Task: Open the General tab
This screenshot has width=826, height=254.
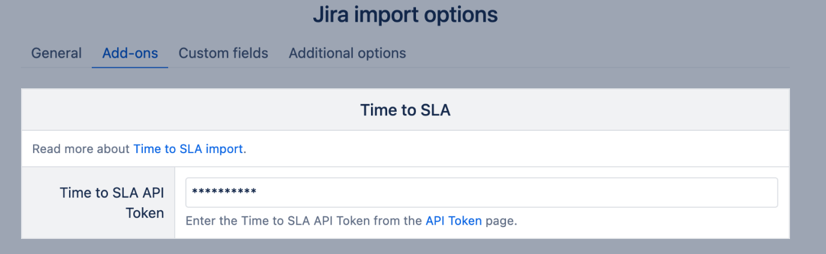Action: pos(56,53)
